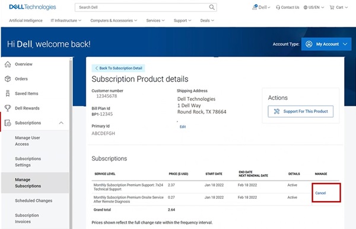
Task: Click the Contact Us headset icon
Action: (278, 8)
